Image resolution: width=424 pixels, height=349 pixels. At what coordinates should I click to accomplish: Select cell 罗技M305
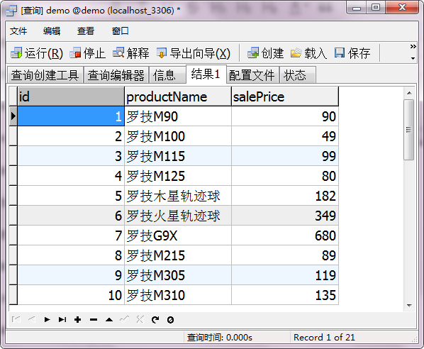click(178, 275)
